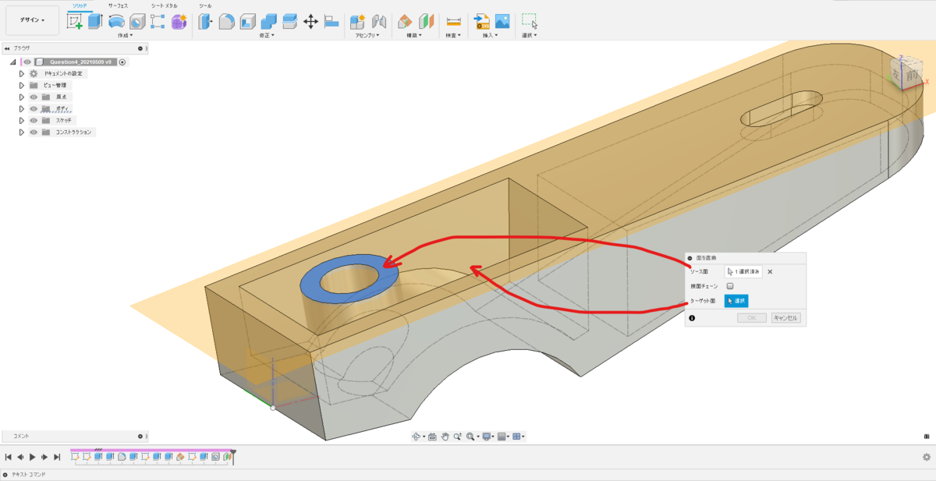Clear the ソース面 selection with X
The image size is (936, 481).
[770, 271]
